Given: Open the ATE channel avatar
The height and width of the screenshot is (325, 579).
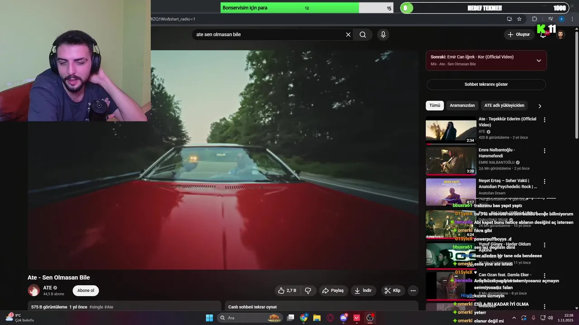Looking at the screenshot, I should [x=33, y=290].
